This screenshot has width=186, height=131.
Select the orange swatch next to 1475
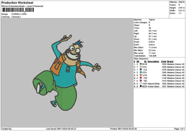(x=141, y=75)
